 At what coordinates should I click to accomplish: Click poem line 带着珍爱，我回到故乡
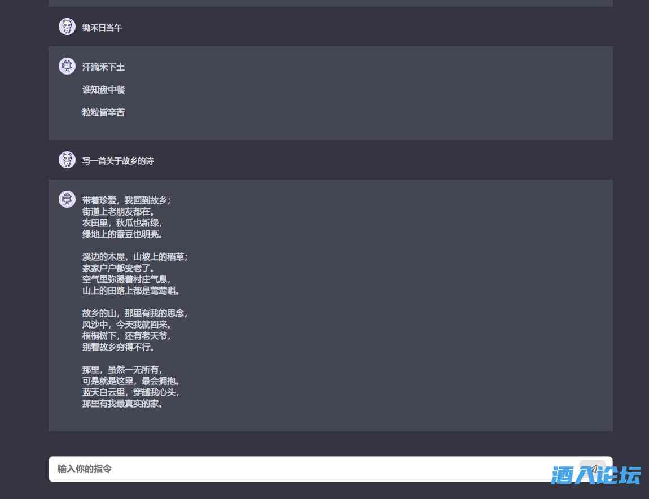tap(126, 200)
